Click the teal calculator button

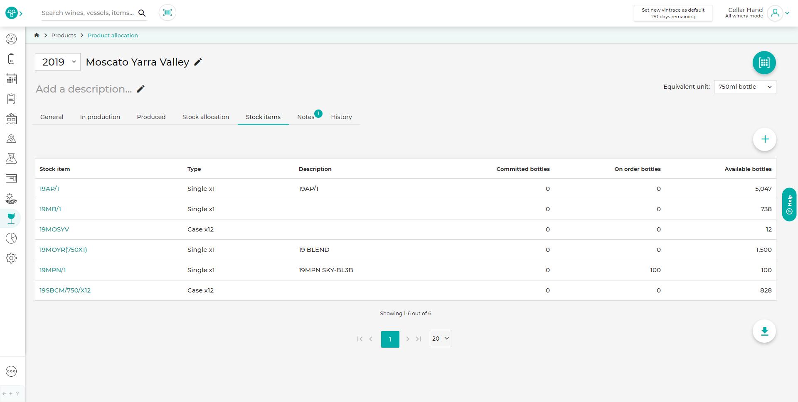coord(764,63)
